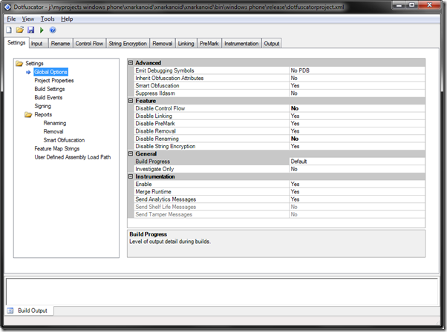Click the Dotfuscator title bar app icon
Image resolution: width=447 pixels, height=332 pixels.
pyautogui.click(x=7, y=7)
